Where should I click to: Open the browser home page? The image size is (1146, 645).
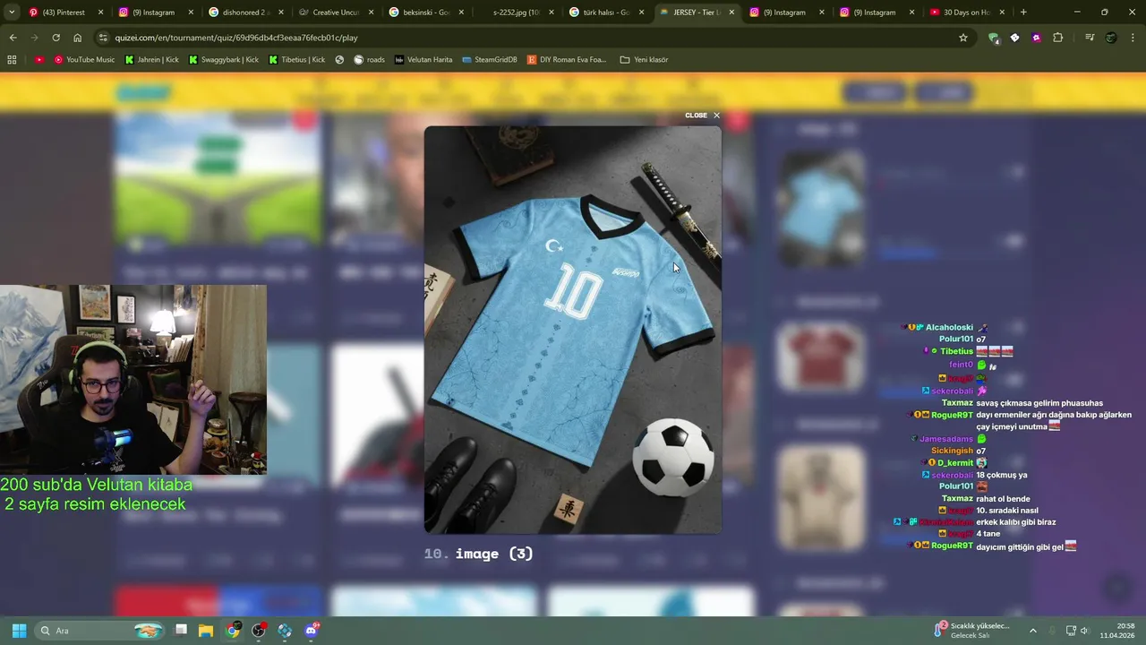tap(78, 38)
